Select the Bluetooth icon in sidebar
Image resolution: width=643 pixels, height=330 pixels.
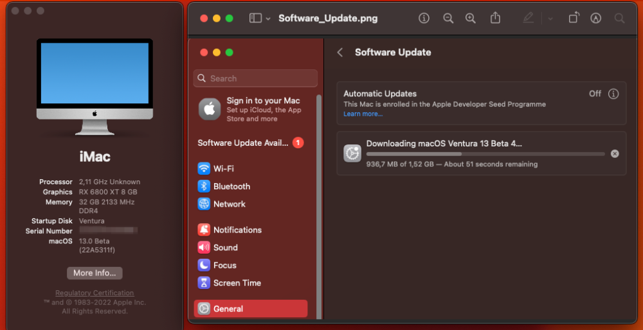click(x=204, y=186)
